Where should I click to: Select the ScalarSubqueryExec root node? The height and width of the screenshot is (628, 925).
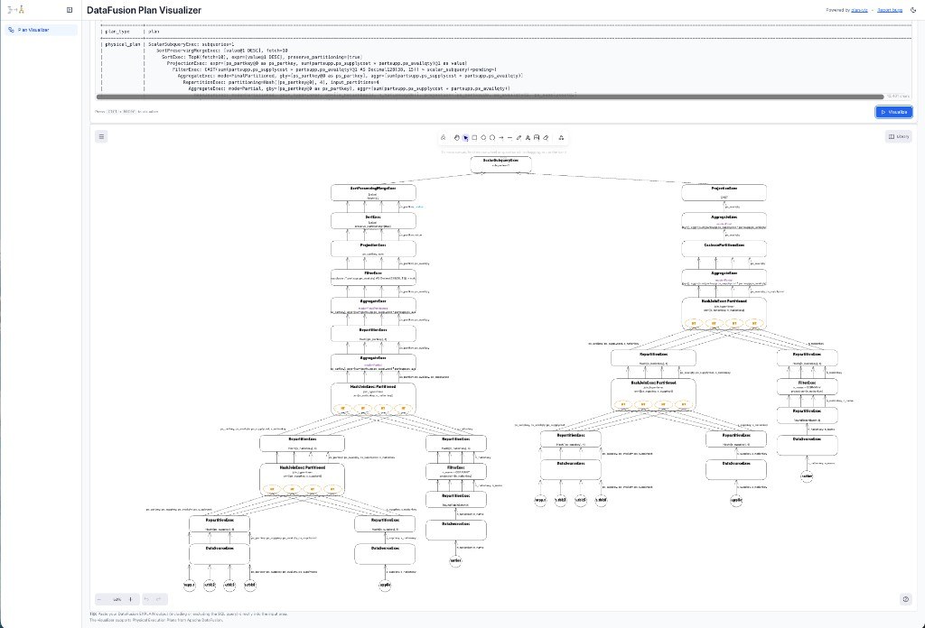click(x=500, y=164)
